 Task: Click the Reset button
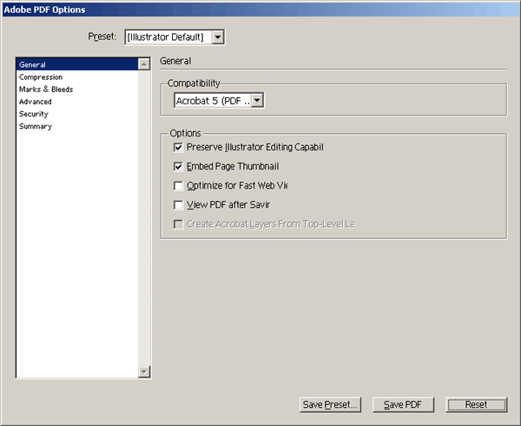(477, 404)
